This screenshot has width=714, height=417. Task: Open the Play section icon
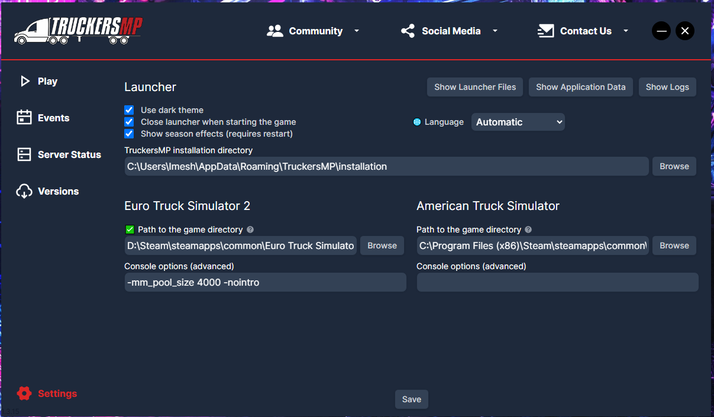[x=25, y=81]
